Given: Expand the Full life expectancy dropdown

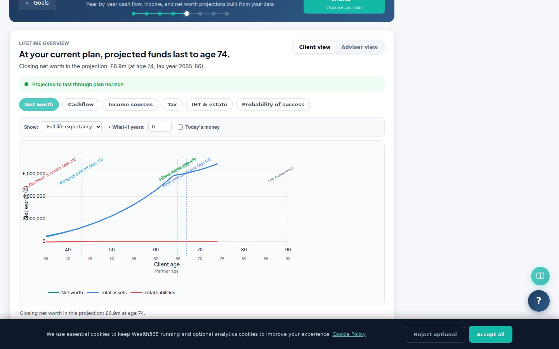Looking at the screenshot, I should [x=72, y=127].
